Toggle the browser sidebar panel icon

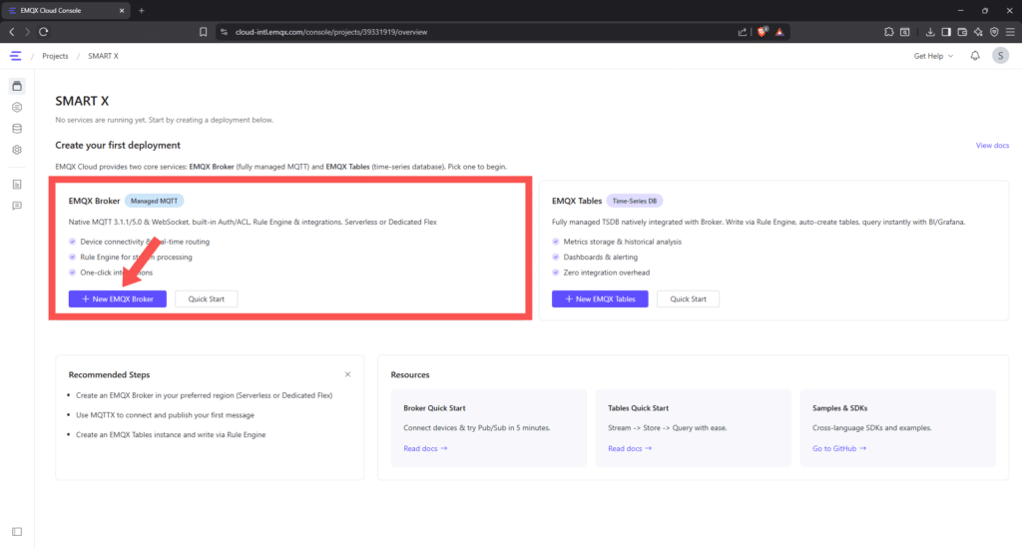[x=946, y=32]
